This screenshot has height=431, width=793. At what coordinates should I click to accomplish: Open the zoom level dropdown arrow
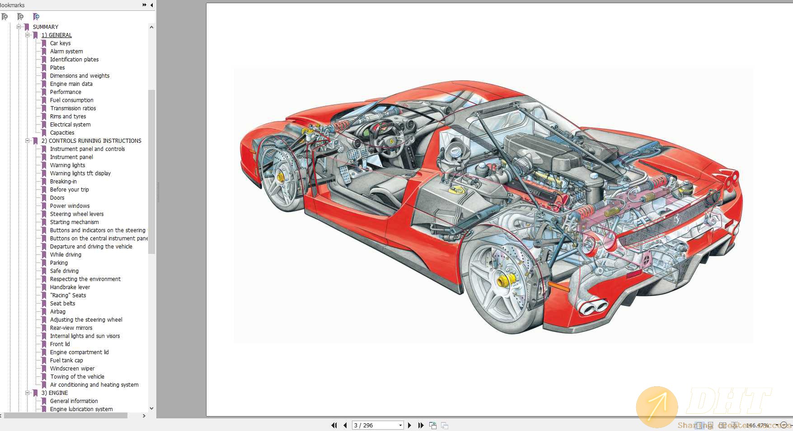tap(777, 425)
